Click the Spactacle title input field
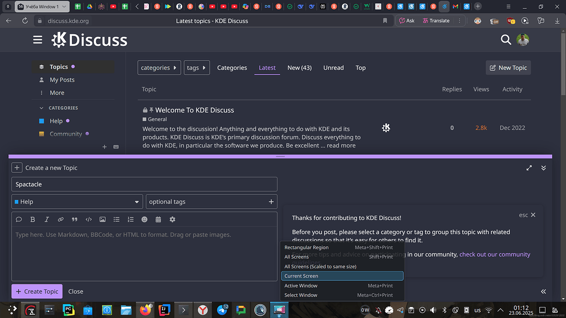Image resolution: width=566 pixels, height=318 pixels. coord(144,184)
